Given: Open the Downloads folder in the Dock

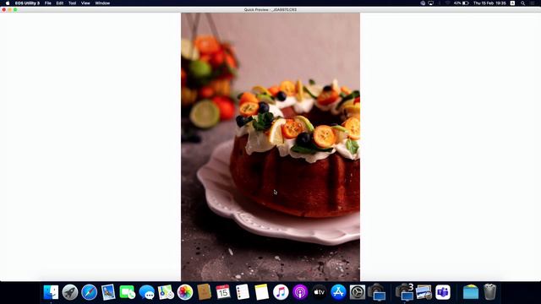Looking at the screenshot, I should [471, 292].
